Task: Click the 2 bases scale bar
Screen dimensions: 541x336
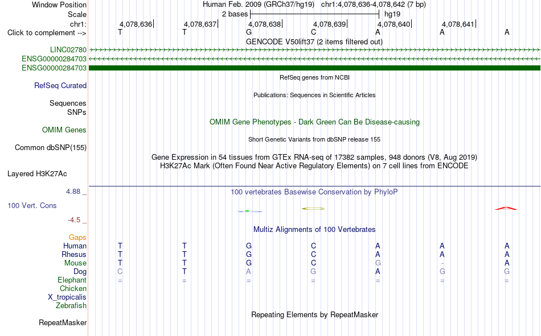Action: (x=315, y=14)
